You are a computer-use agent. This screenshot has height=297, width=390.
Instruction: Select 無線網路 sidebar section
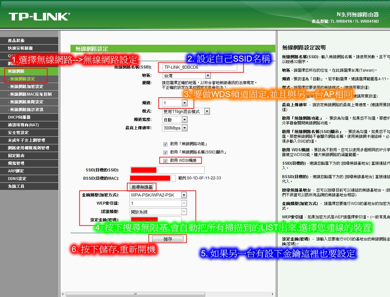tap(29, 71)
